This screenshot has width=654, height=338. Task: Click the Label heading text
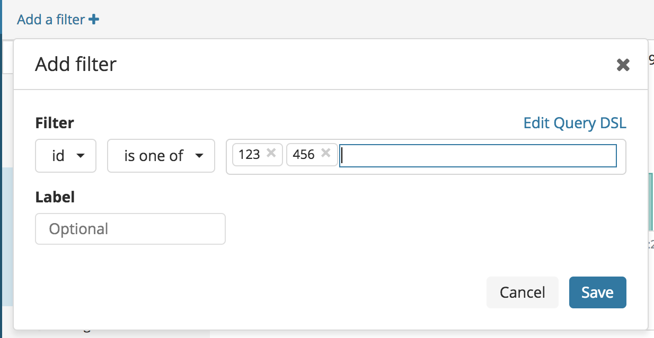click(x=55, y=197)
